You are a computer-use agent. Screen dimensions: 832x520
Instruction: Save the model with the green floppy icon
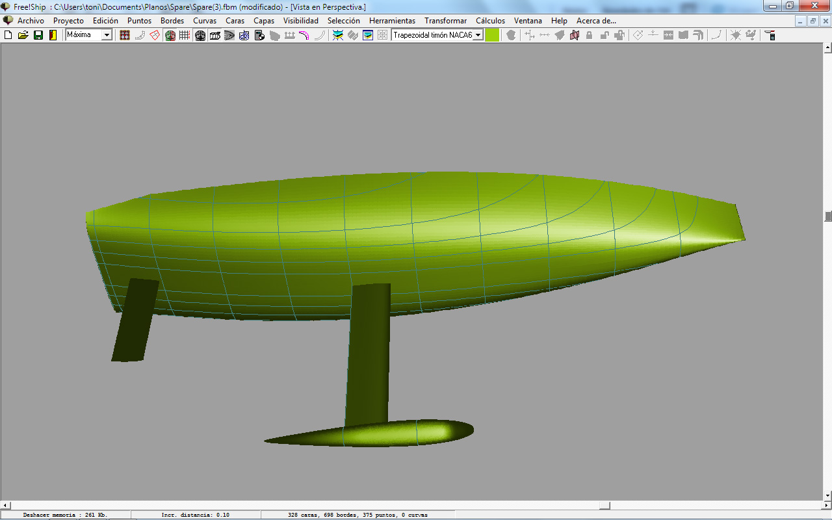(38, 35)
